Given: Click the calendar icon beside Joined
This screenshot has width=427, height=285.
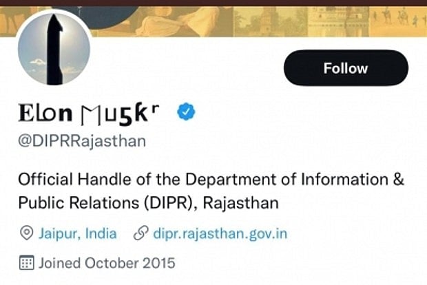Looking at the screenshot, I should pos(26,262).
